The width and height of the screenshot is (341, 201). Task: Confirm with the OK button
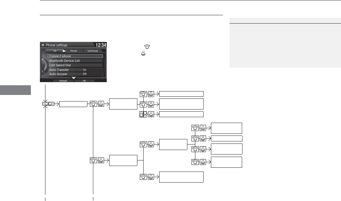(x=84, y=81)
